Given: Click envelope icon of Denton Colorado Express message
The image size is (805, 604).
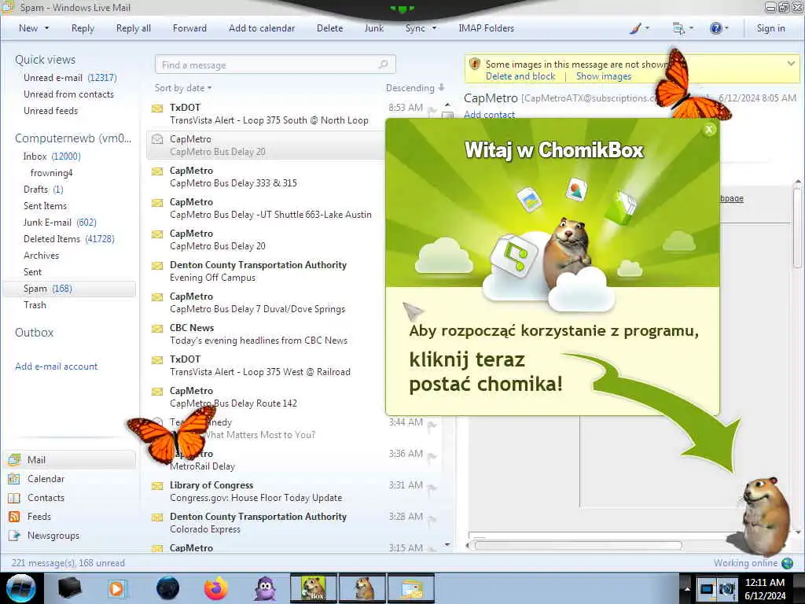Looking at the screenshot, I should 157,517.
